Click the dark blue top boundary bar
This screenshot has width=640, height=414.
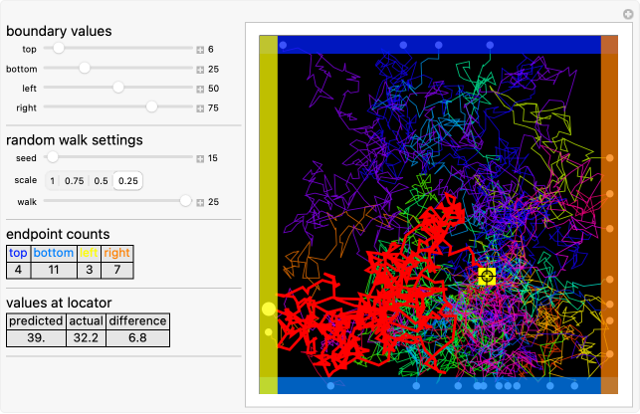click(439, 45)
